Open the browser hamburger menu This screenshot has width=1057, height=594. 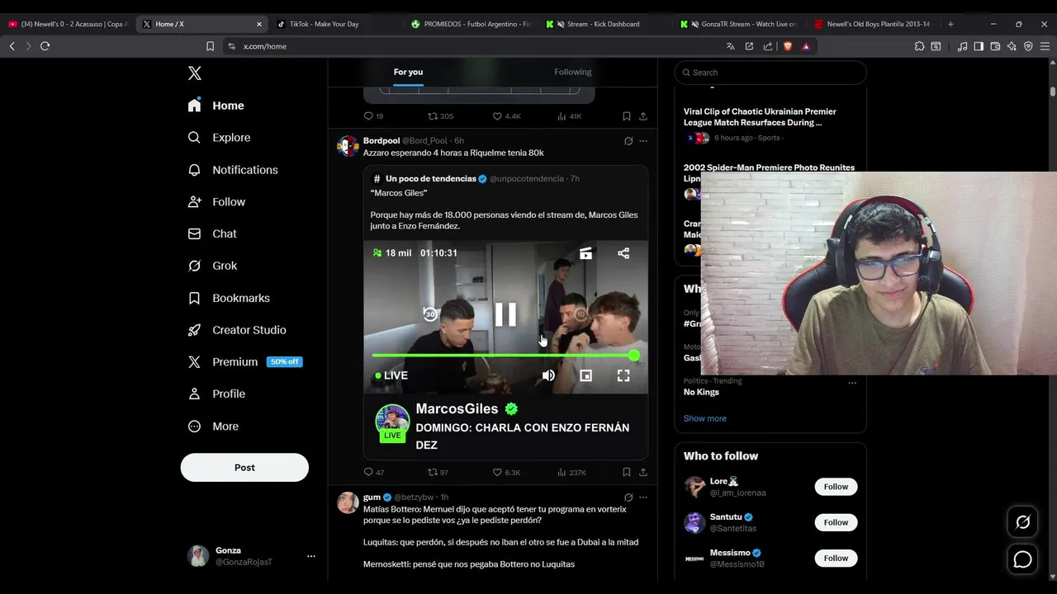[x=1045, y=46]
